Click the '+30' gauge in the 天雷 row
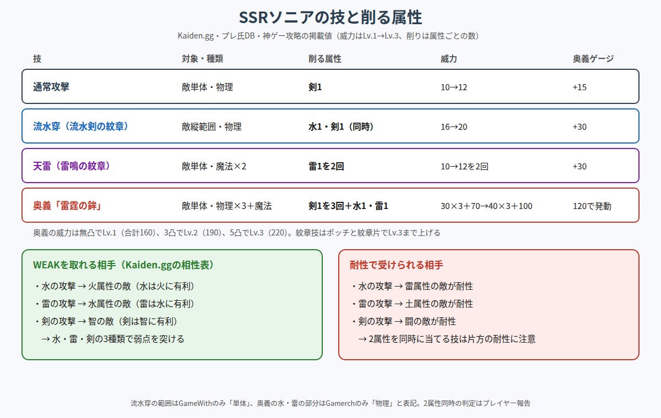Image resolution: width=661 pixels, height=418 pixels. 579,166
